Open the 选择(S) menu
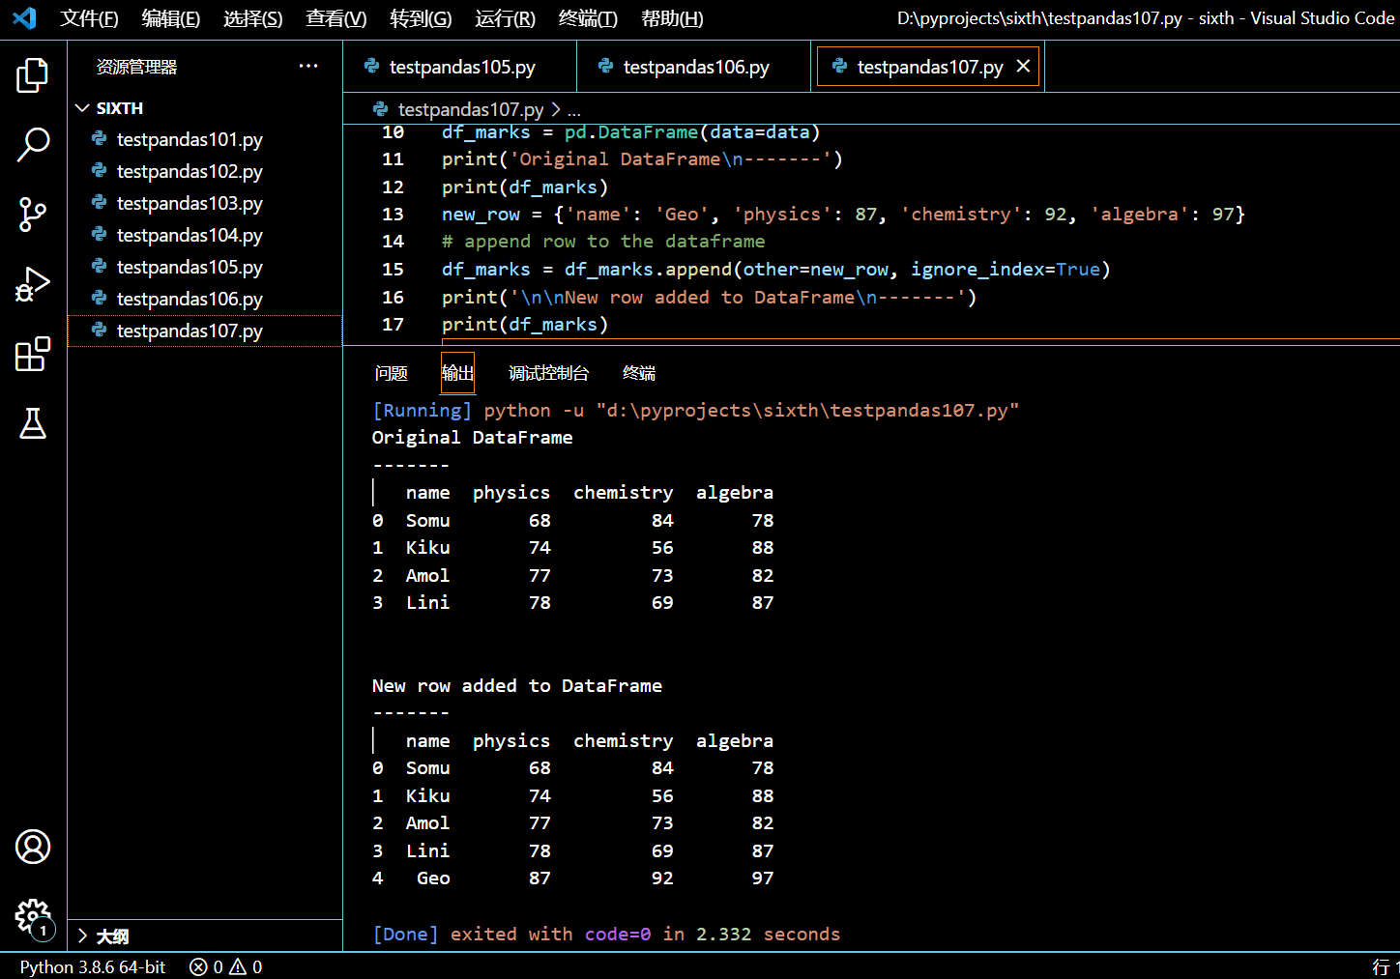 253,18
